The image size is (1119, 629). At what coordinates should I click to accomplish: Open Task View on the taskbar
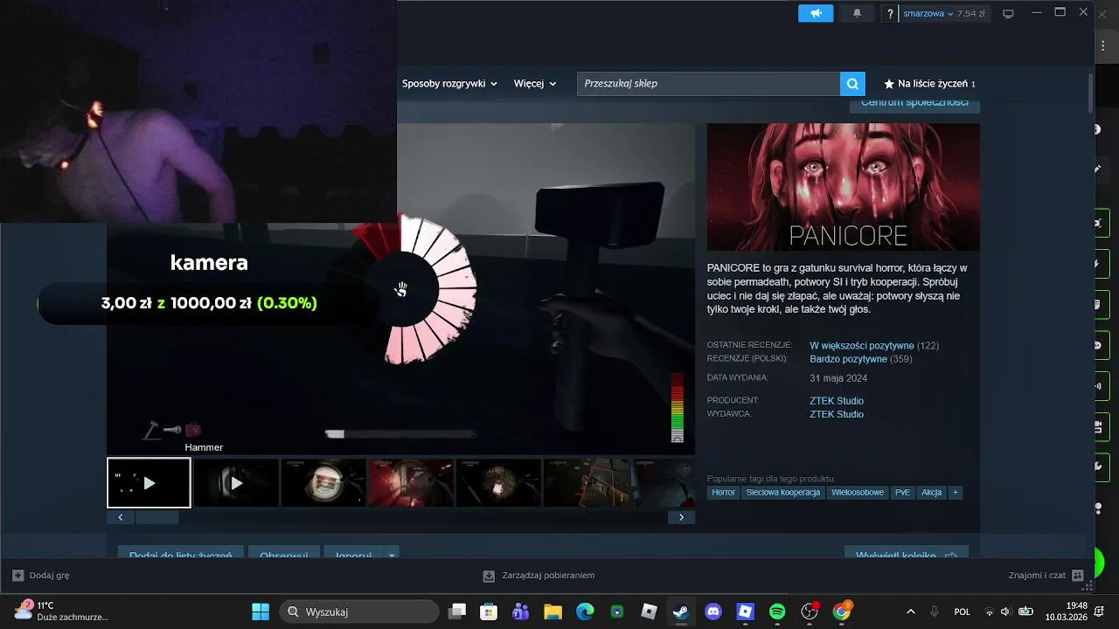point(457,612)
